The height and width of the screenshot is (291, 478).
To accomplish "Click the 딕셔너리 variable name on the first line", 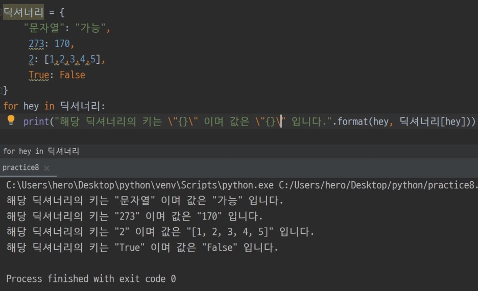I will [23, 12].
